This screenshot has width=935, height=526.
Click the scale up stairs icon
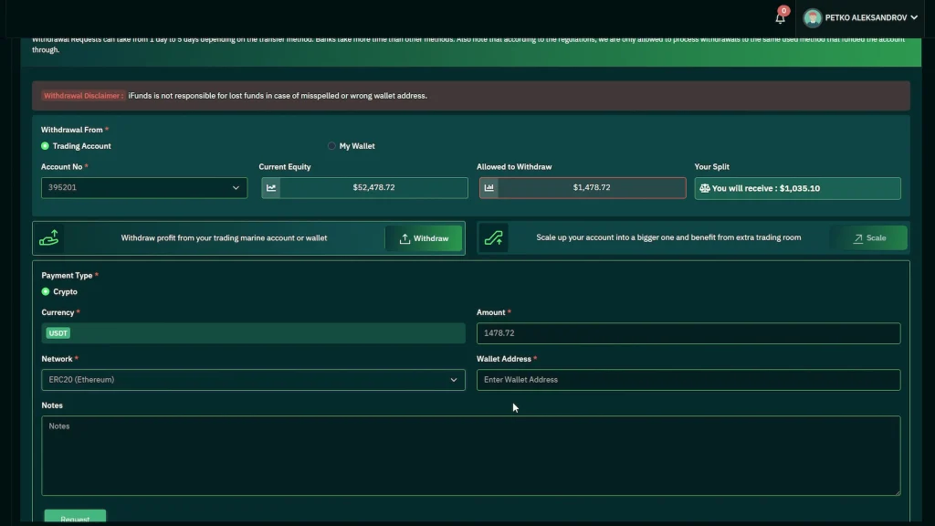coord(494,238)
